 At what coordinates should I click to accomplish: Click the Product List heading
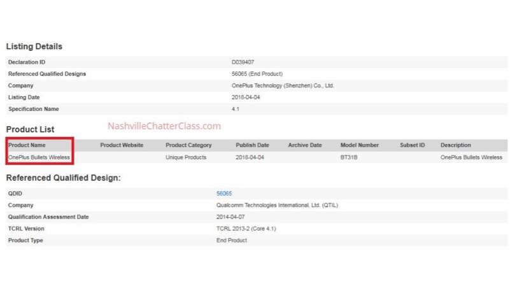[30, 129]
